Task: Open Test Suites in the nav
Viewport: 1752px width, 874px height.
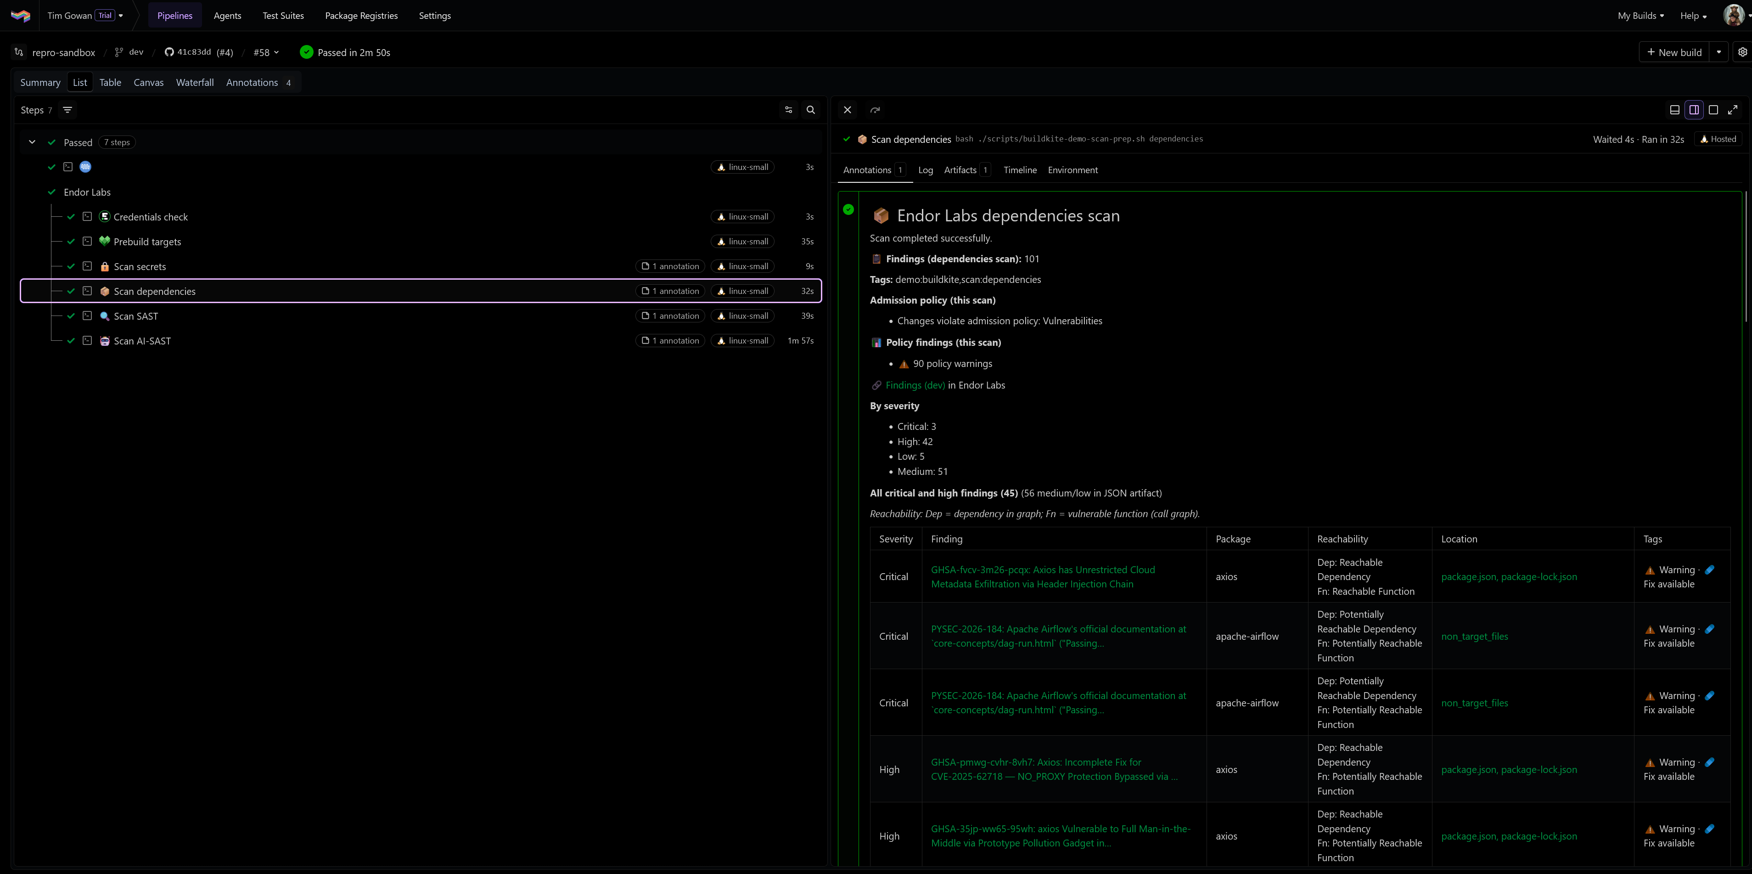Action: coord(283,16)
